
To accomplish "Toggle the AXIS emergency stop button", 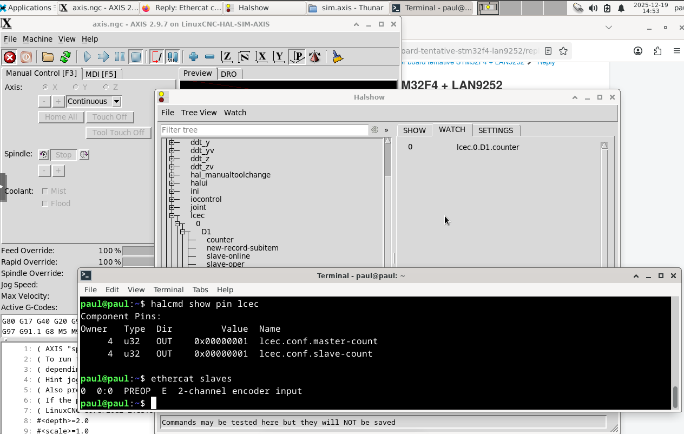I will [x=9, y=57].
